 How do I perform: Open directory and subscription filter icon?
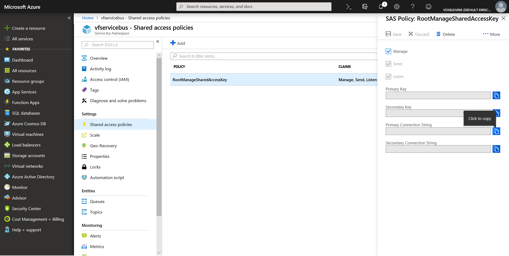(365, 7)
